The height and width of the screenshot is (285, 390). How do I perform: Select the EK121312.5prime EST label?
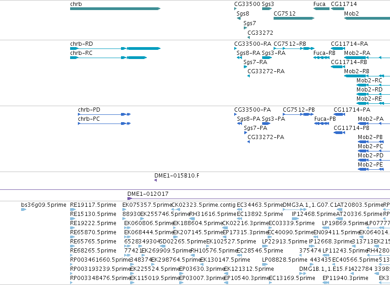(x=249, y=269)
